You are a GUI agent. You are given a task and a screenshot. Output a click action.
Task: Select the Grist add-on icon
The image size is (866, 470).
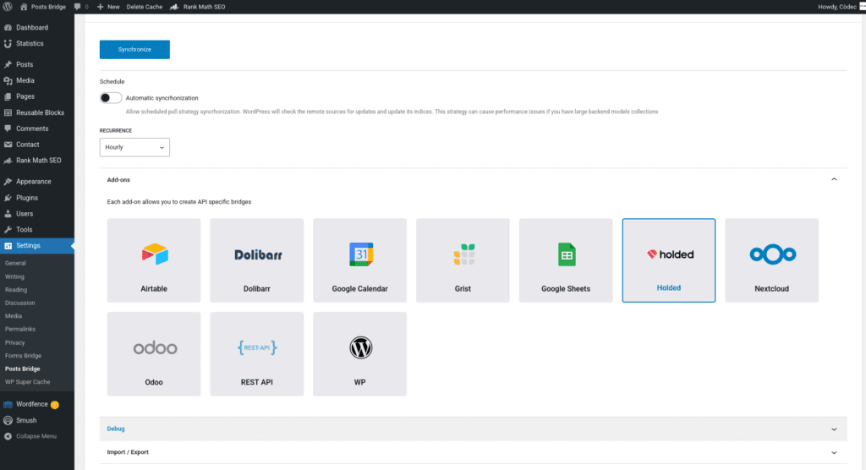(x=463, y=254)
